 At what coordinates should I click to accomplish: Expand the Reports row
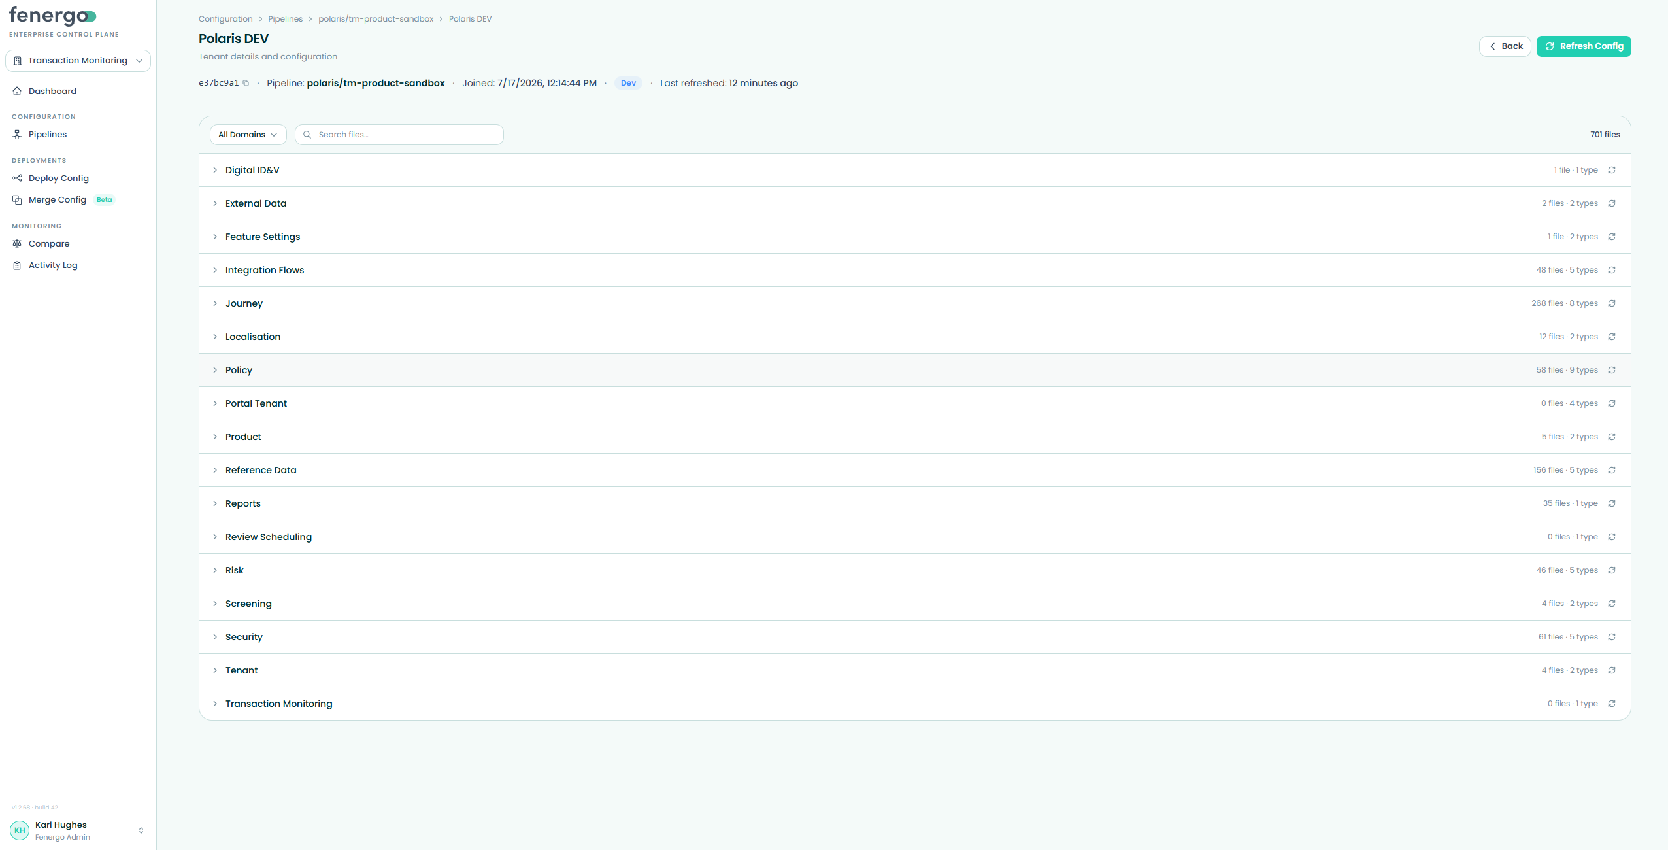click(x=215, y=503)
